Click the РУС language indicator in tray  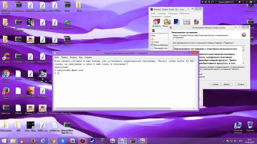241,141
